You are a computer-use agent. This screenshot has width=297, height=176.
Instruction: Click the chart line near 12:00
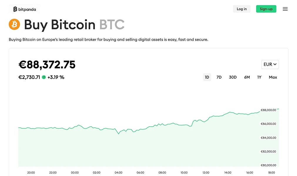(x=206, y=120)
